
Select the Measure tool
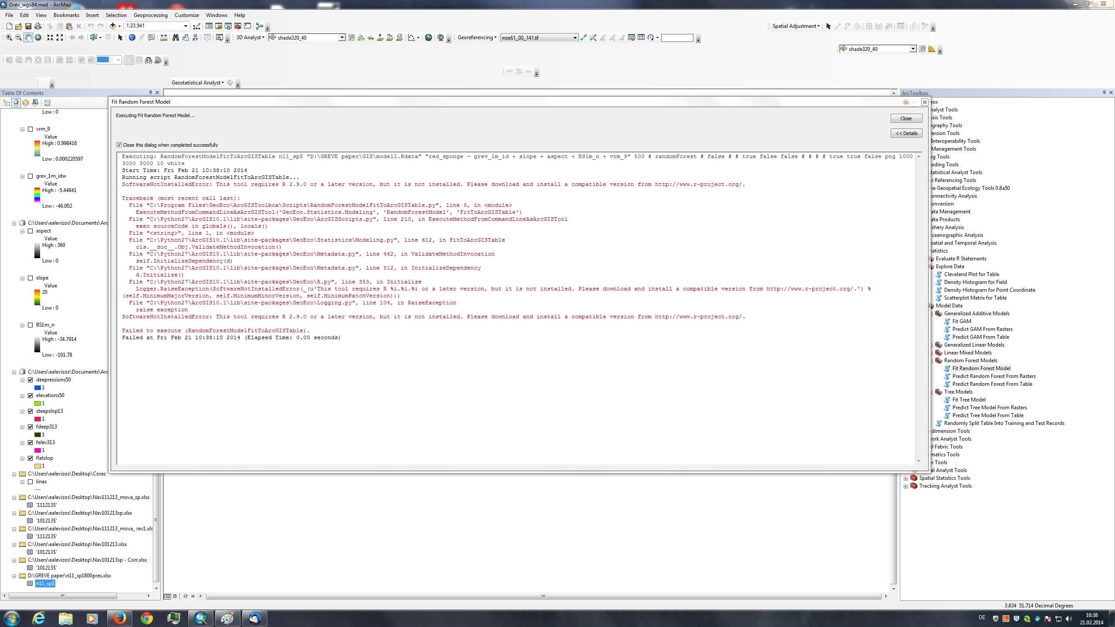pos(163,37)
